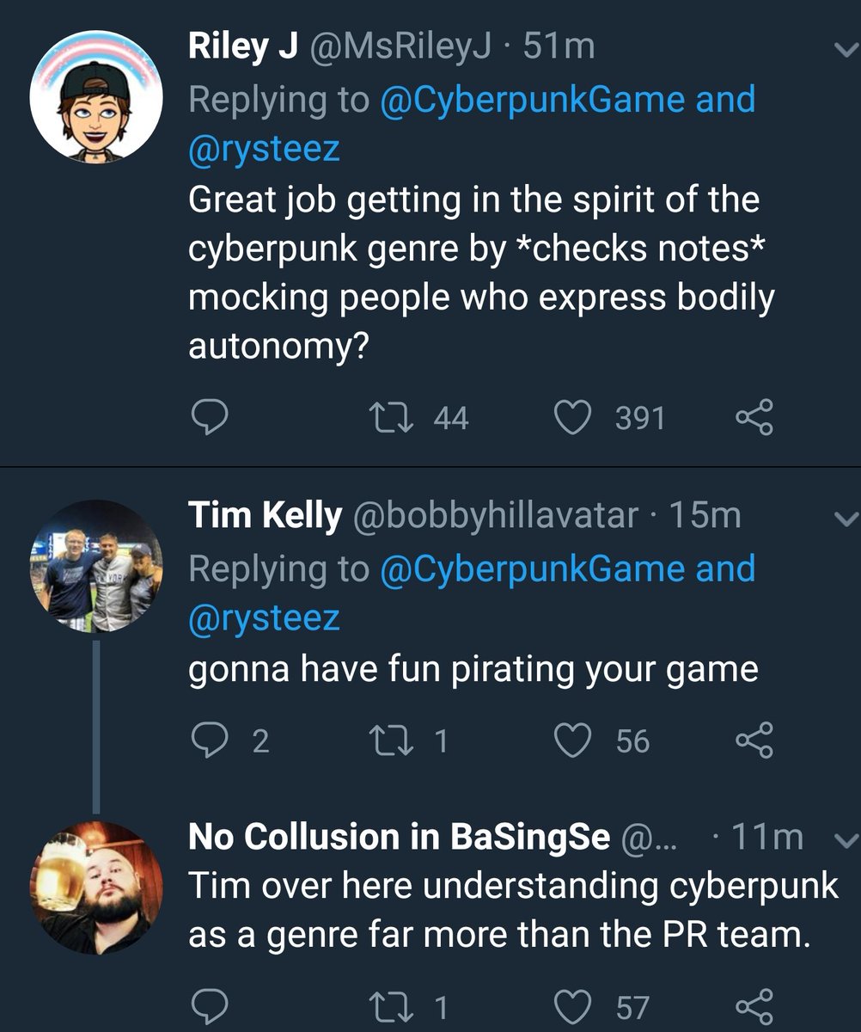This screenshot has width=861, height=1032.
Task: Open Tim Kelly's profile picture
Action: [96, 566]
